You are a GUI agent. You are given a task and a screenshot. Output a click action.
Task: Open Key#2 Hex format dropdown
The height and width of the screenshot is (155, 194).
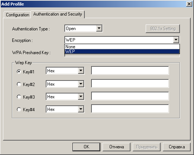(x=81, y=84)
